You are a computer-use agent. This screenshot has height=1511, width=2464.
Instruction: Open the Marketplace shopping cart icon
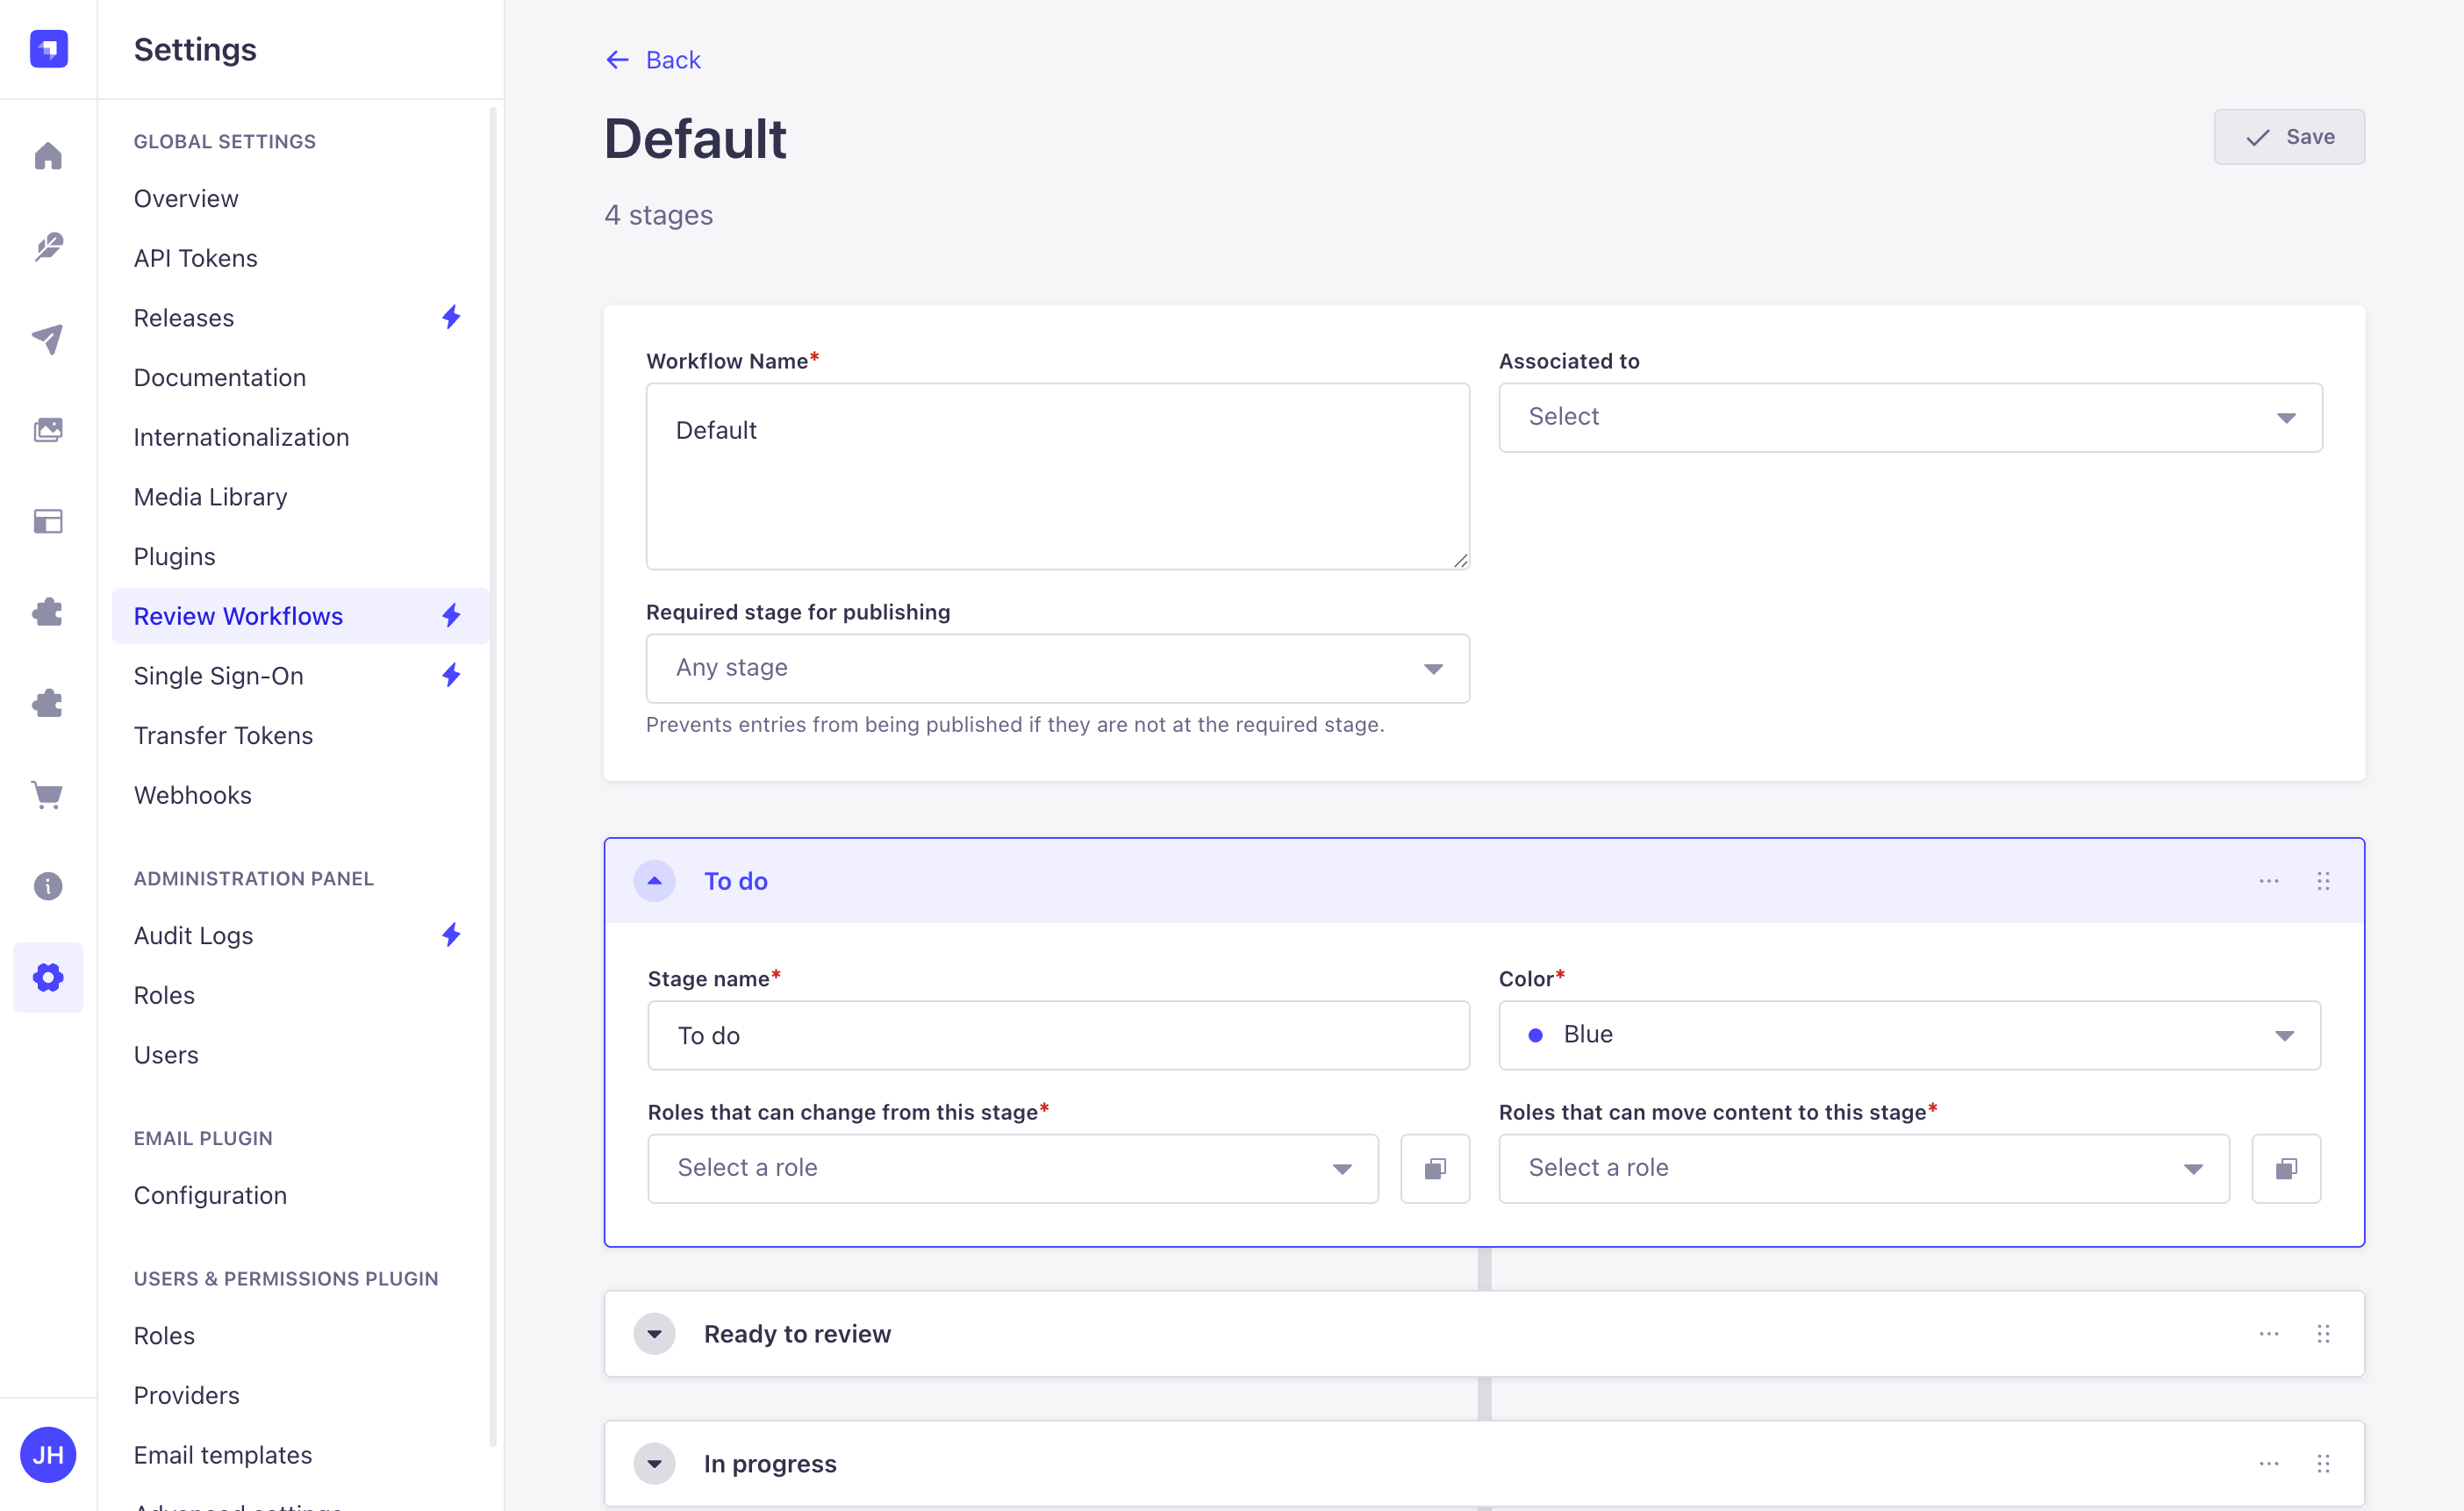pos(48,794)
